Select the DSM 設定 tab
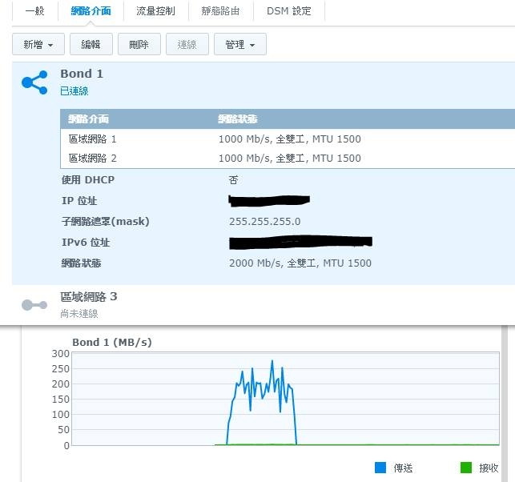The width and height of the screenshot is (515, 482). [289, 11]
